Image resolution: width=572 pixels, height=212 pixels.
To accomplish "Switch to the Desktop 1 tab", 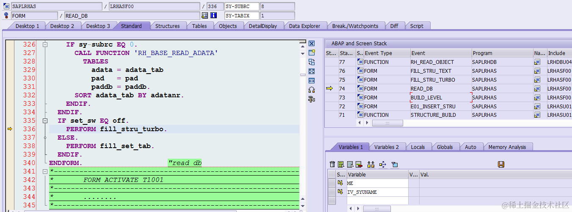I will point(27,26).
